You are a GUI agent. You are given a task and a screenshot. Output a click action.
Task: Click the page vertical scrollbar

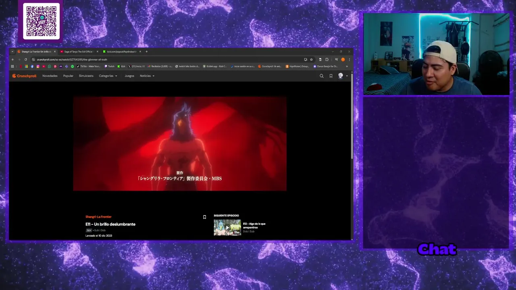352,117
